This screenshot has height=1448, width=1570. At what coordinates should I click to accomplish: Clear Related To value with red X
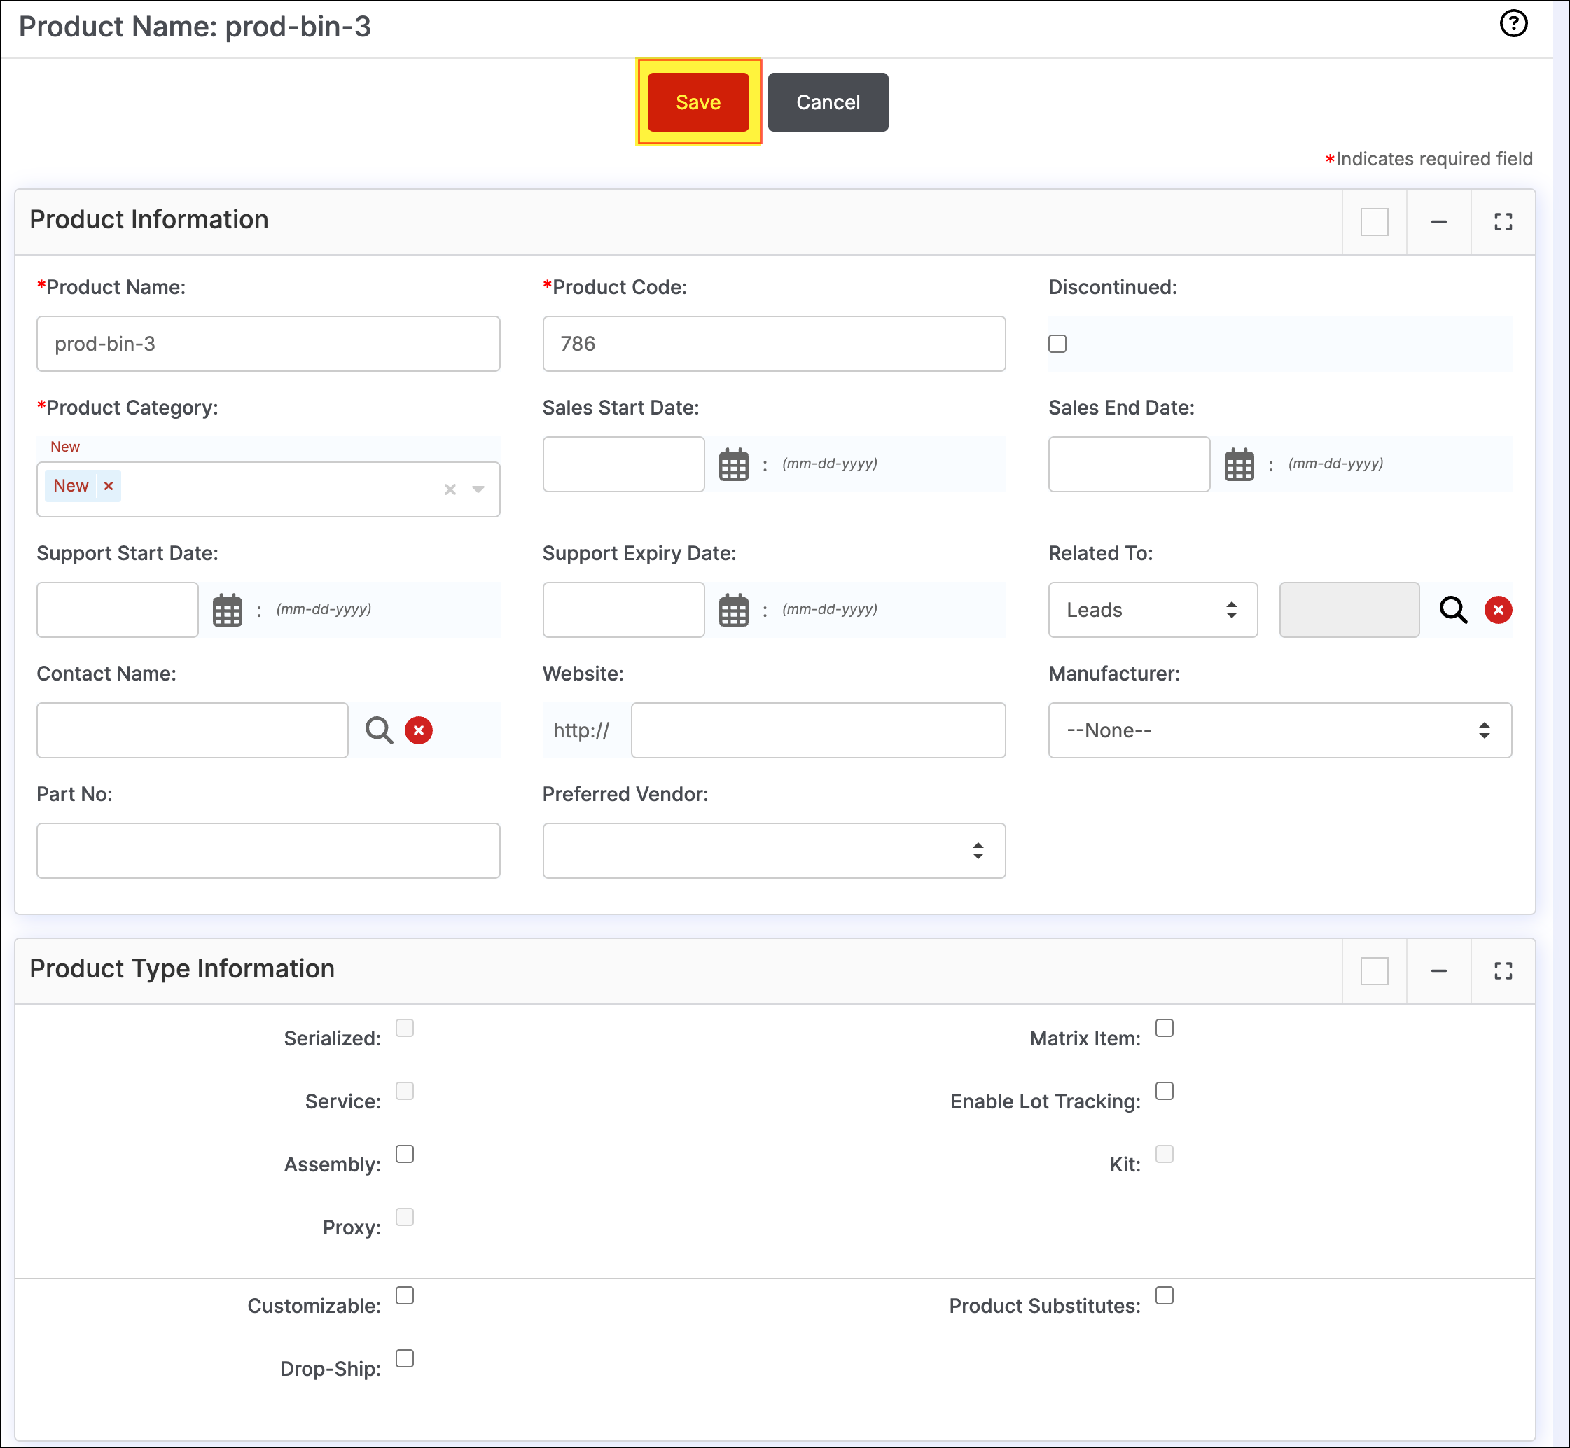1498,610
